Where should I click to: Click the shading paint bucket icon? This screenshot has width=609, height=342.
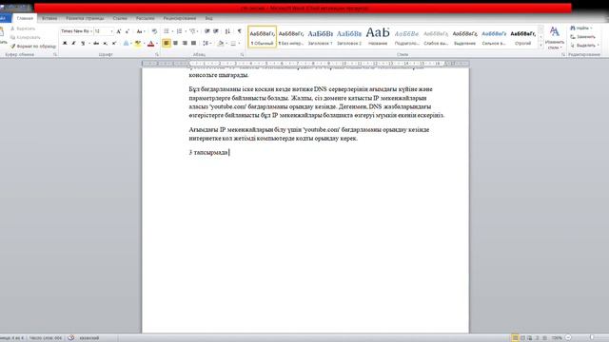point(221,44)
